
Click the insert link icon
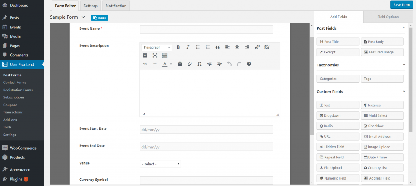257,47
